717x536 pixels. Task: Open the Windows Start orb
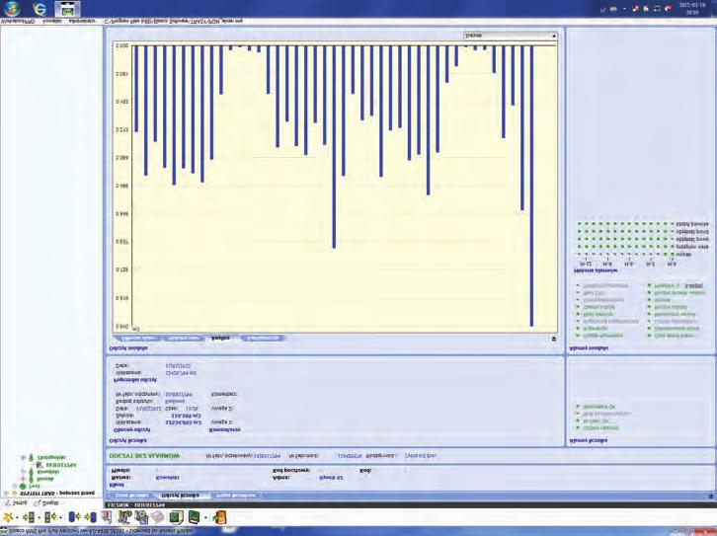coord(12,8)
